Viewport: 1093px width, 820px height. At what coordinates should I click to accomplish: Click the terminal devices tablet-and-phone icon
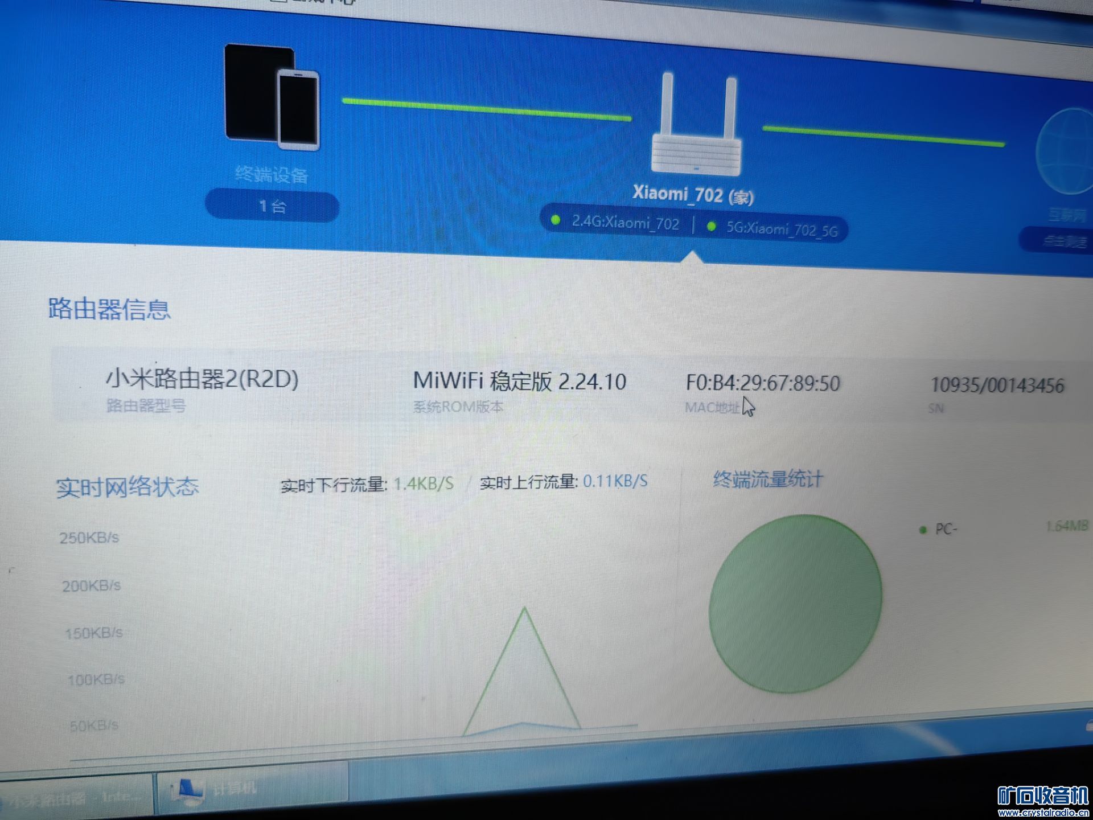272,97
